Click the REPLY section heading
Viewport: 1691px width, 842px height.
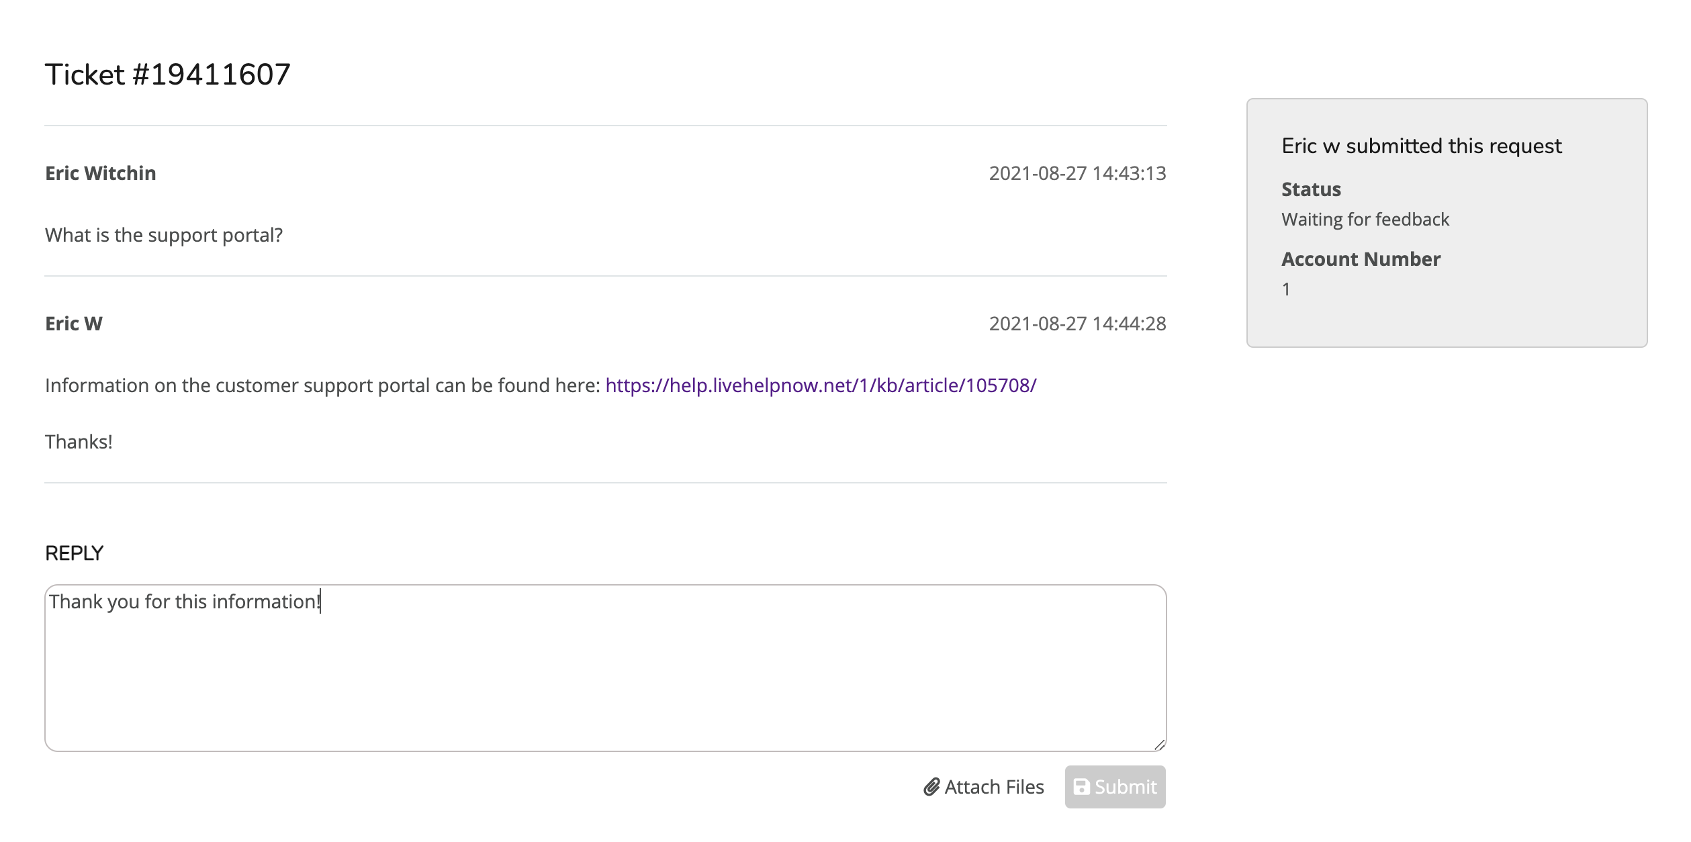click(x=74, y=553)
